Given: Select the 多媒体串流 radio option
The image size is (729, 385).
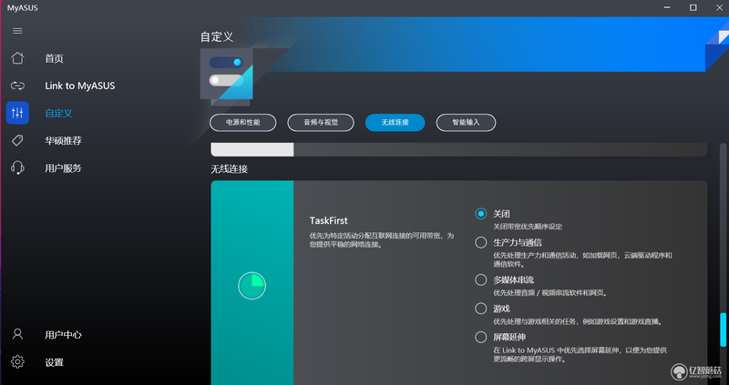Looking at the screenshot, I should pos(481,280).
